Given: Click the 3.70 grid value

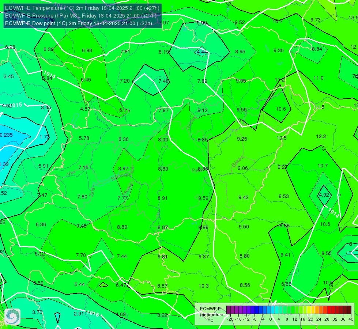Looking at the screenshot, I should coord(37,312).
